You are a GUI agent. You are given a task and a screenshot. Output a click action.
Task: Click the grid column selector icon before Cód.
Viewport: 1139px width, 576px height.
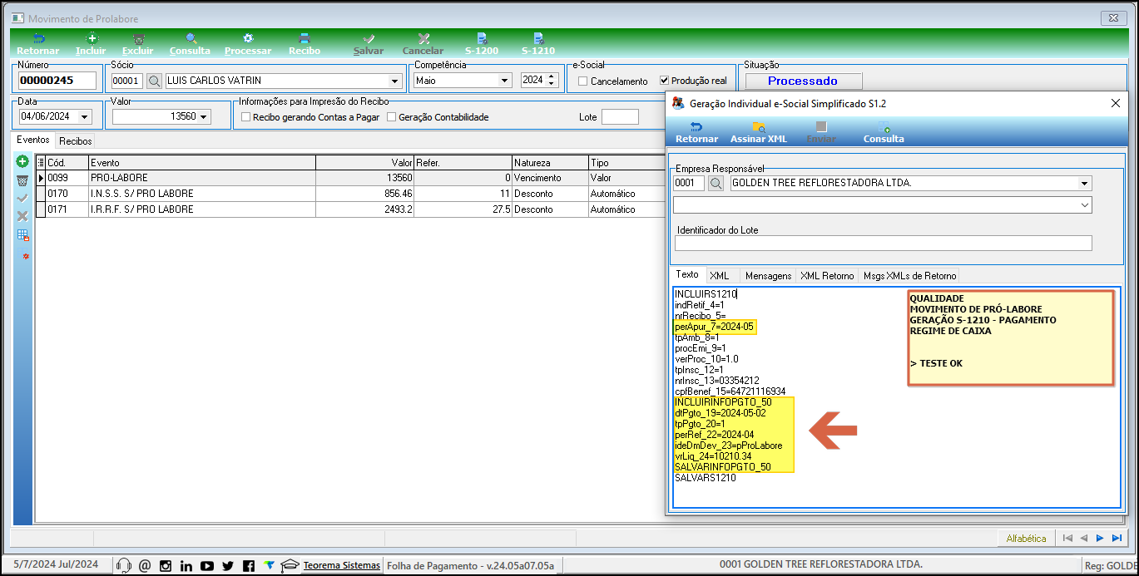[x=42, y=163]
